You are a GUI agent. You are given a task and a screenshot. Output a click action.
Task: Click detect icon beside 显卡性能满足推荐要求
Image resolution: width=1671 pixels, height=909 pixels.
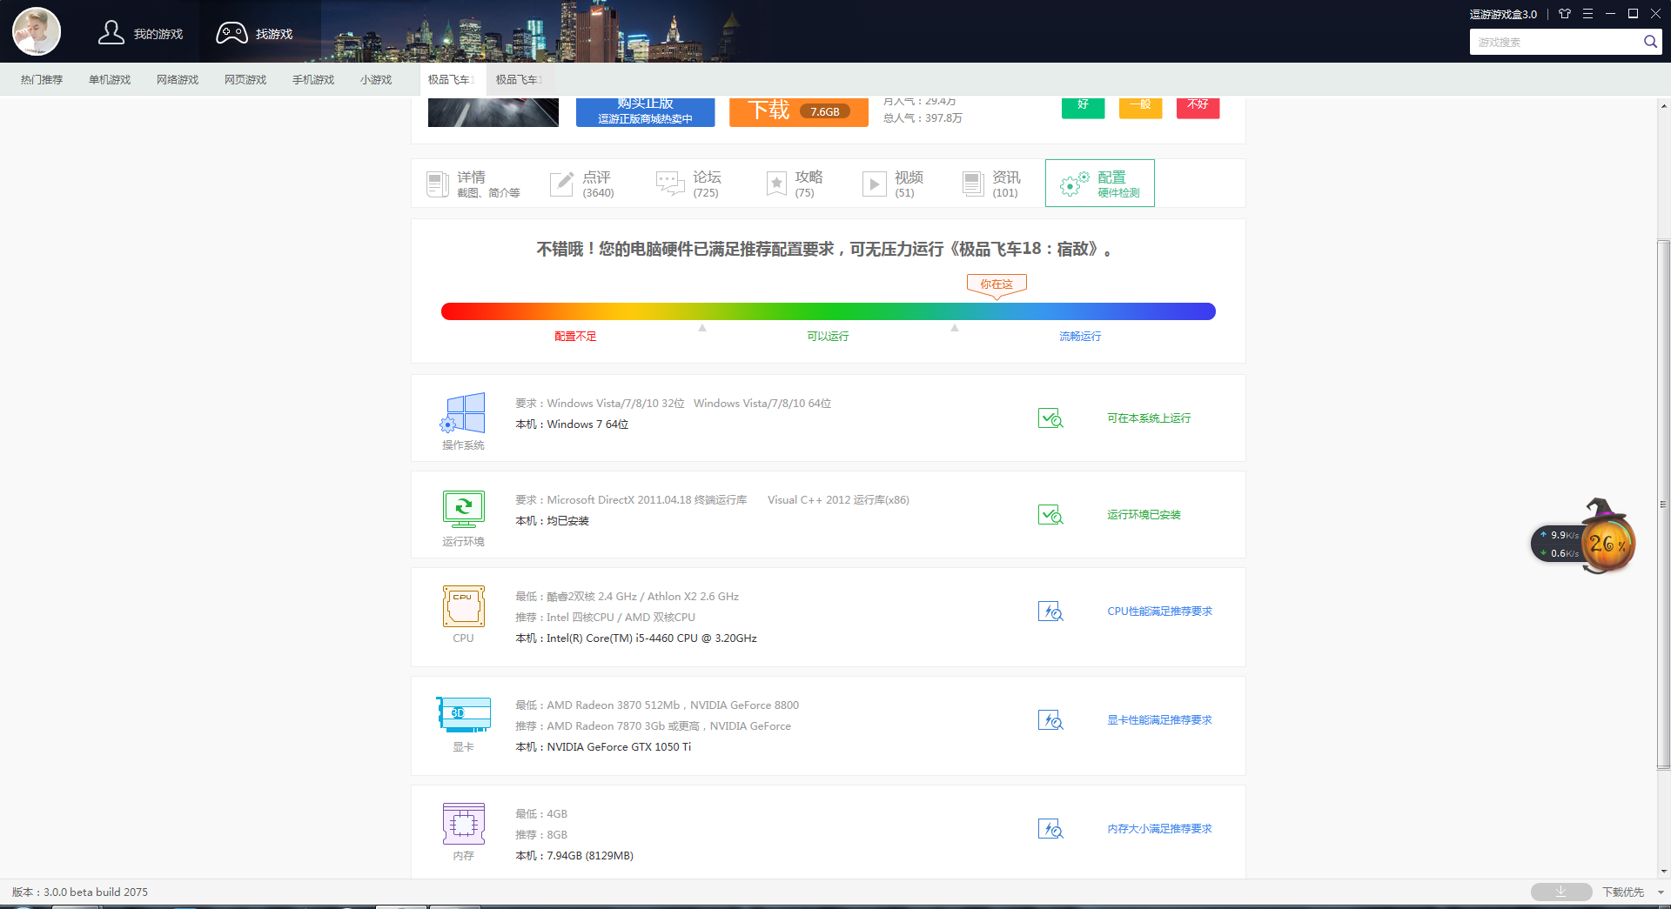(x=1050, y=720)
